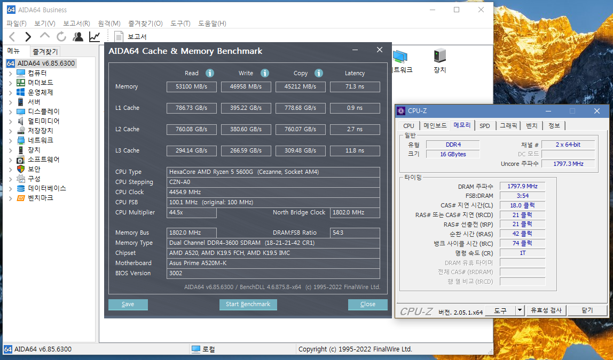This screenshot has width=613, height=360.
Task: Open the 도움말(H) menu
Action: point(212,23)
